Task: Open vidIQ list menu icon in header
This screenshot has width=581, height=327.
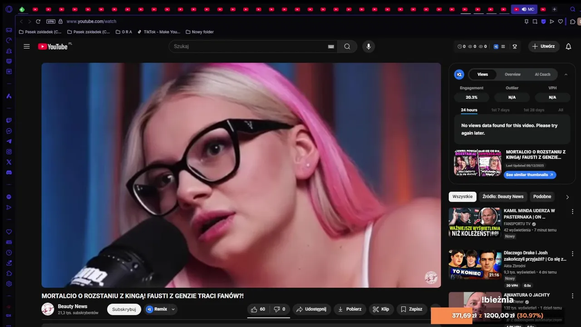Action: tap(503, 46)
